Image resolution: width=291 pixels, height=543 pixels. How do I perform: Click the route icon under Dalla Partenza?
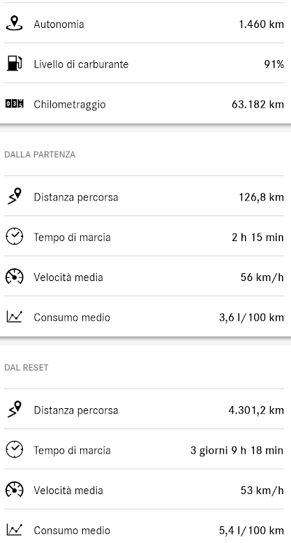point(14,196)
